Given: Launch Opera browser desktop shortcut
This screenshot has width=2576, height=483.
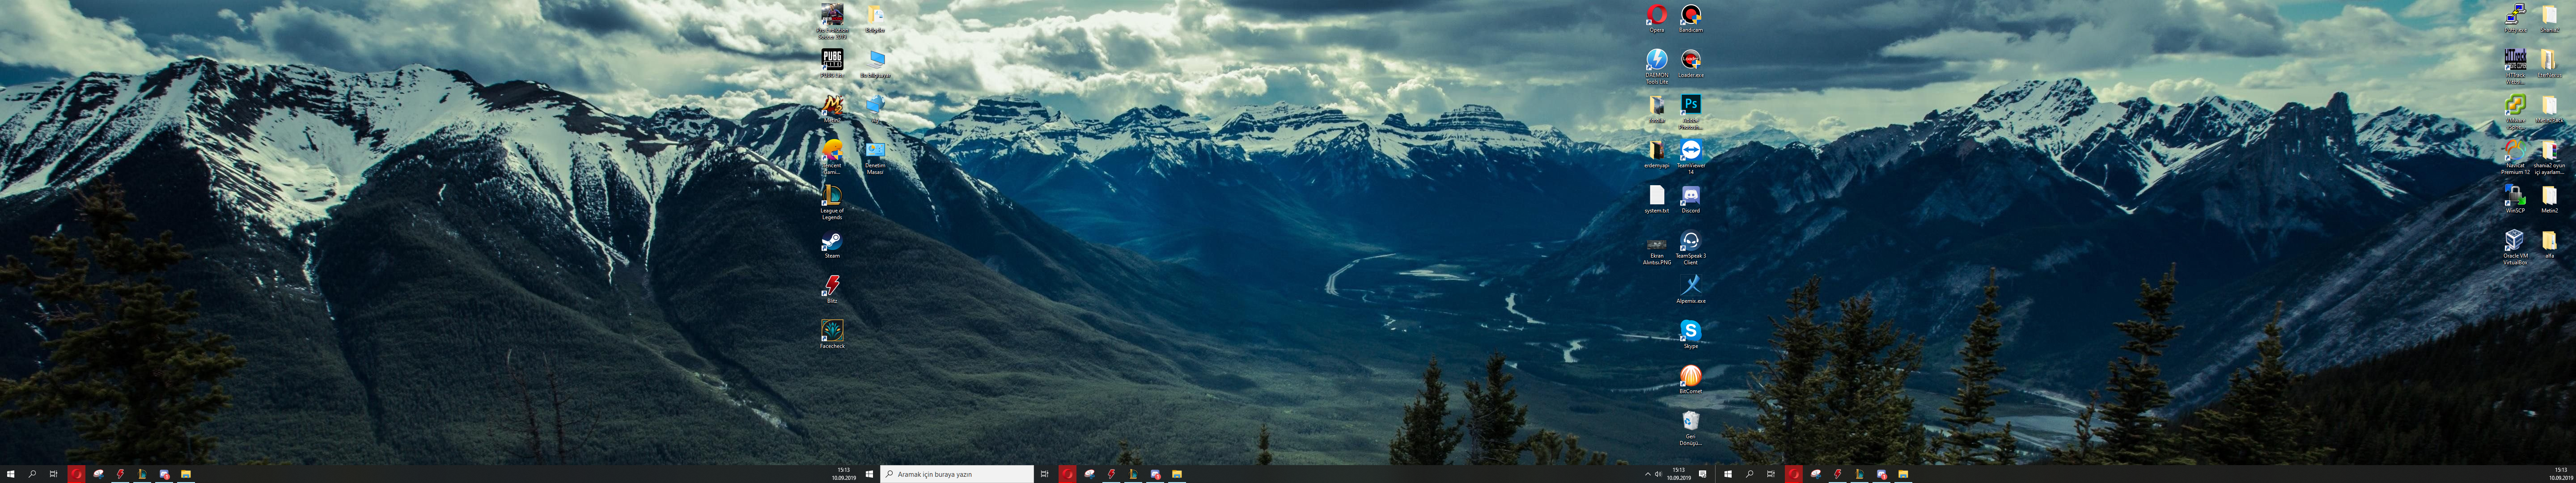Looking at the screenshot, I should pyautogui.click(x=1657, y=18).
